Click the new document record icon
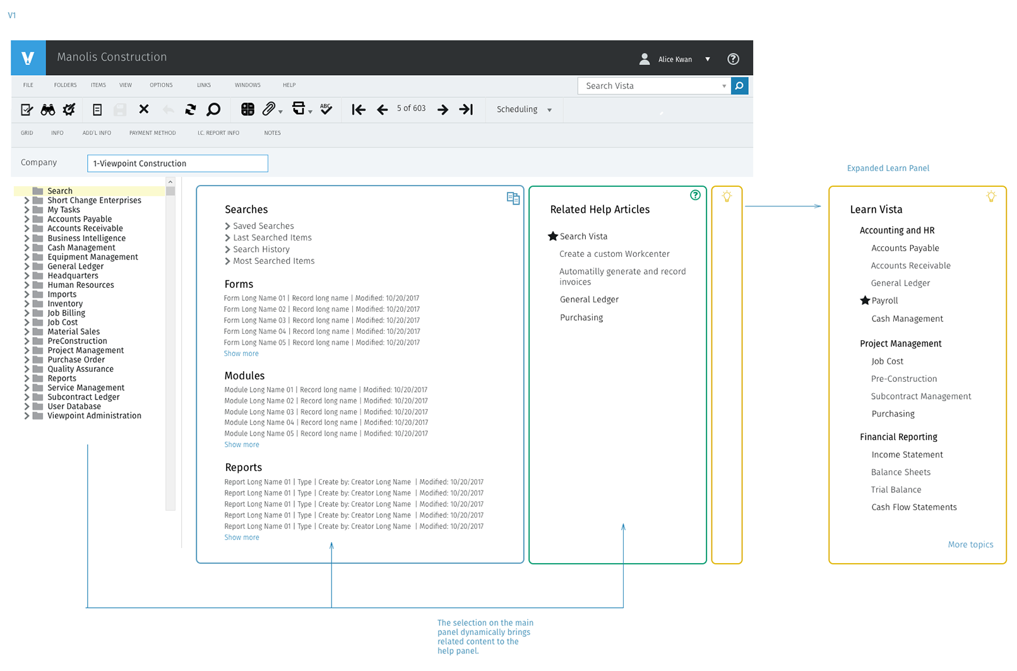Image resolution: width=1017 pixels, height=671 pixels. tap(97, 110)
